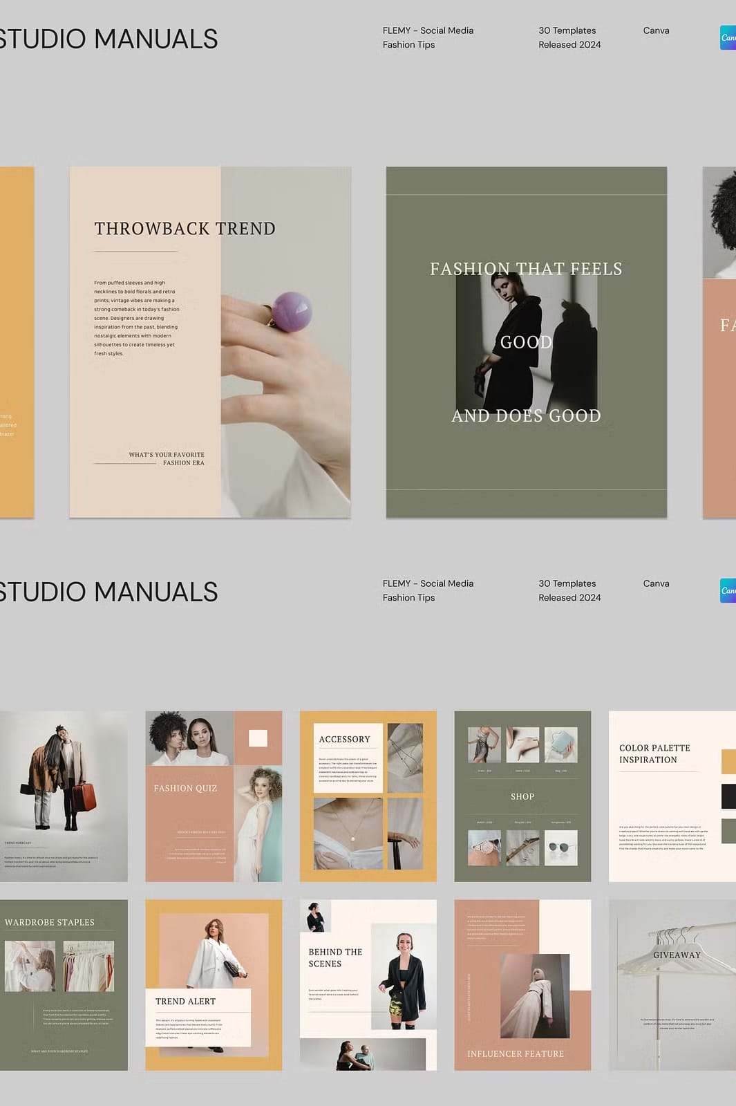Click the ACCESSORY heading text

tap(344, 739)
